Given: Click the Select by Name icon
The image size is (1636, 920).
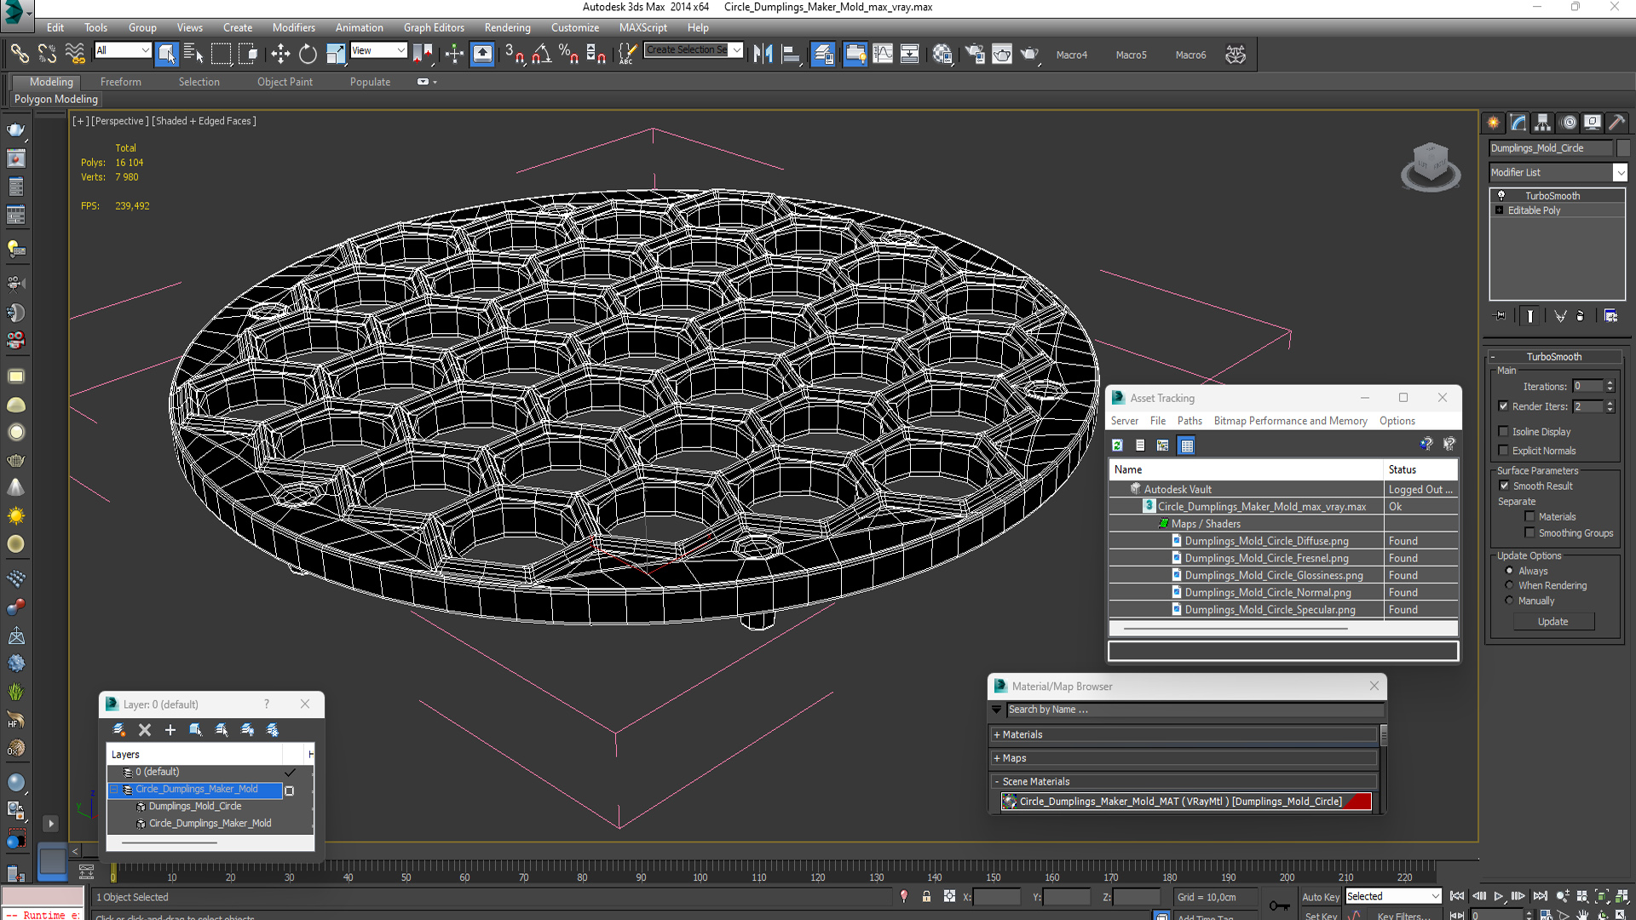Looking at the screenshot, I should pyautogui.click(x=193, y=54).
